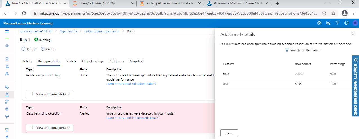Click the browser back arrow
Image resolution: width=359 pixels, height=139 pixels.
pyautogui.click(x=6, y=13)
